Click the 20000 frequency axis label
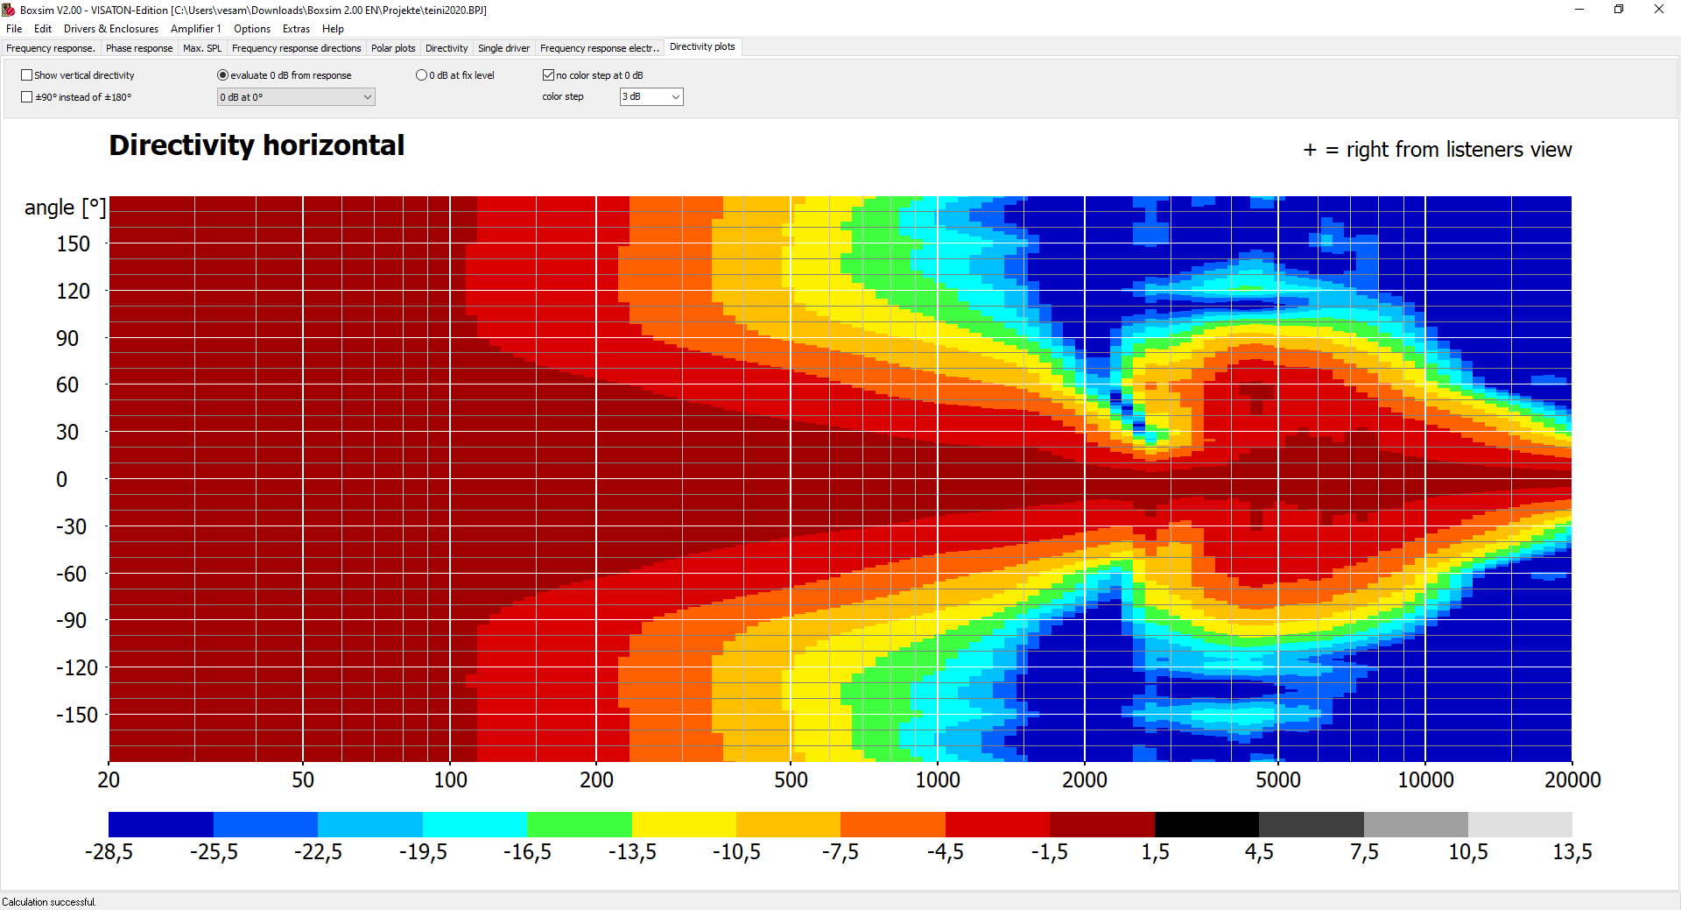This screenshot has height=910, width=1681. (x=1572, y=779)
